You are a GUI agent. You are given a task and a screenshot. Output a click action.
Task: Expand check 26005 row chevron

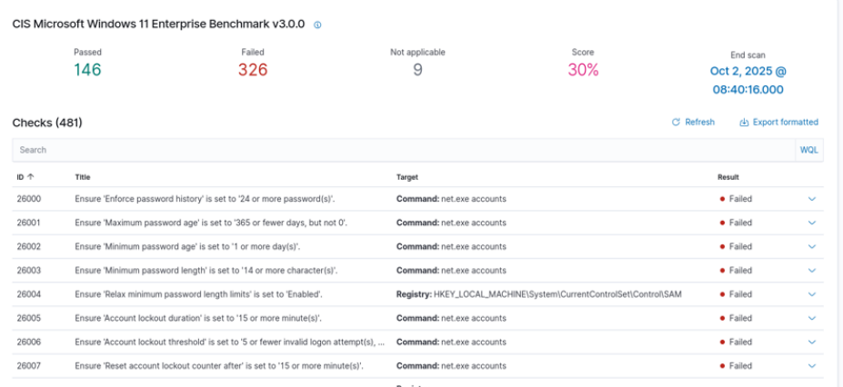coord(812,318)
